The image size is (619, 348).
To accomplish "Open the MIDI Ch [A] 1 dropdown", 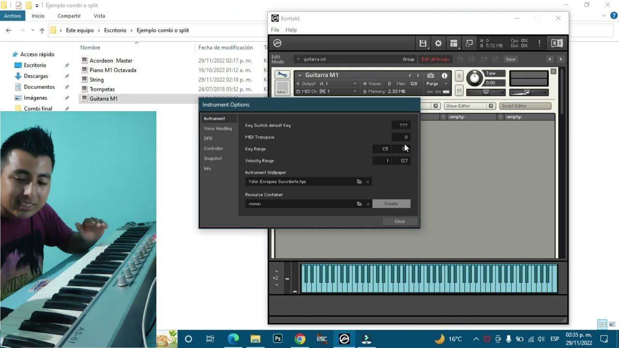I will click(326, 91).
